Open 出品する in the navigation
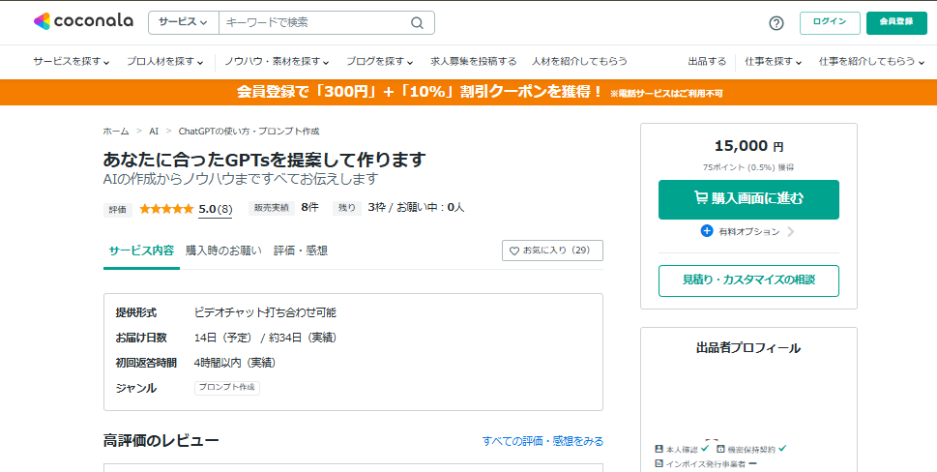 [x=707, y=62]
